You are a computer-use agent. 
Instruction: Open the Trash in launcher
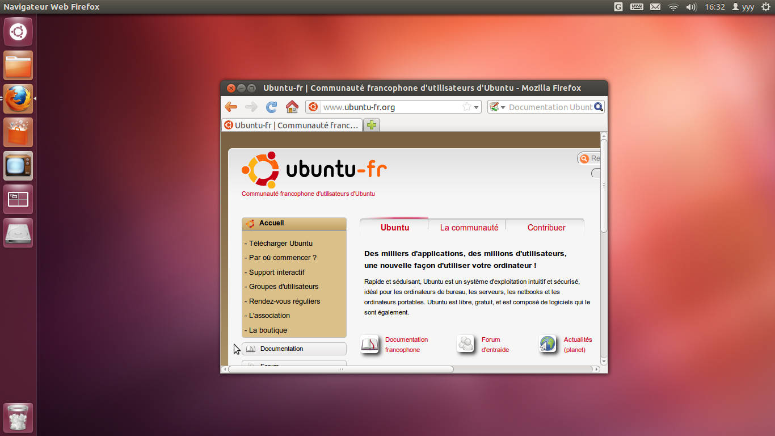coord(18,418)
